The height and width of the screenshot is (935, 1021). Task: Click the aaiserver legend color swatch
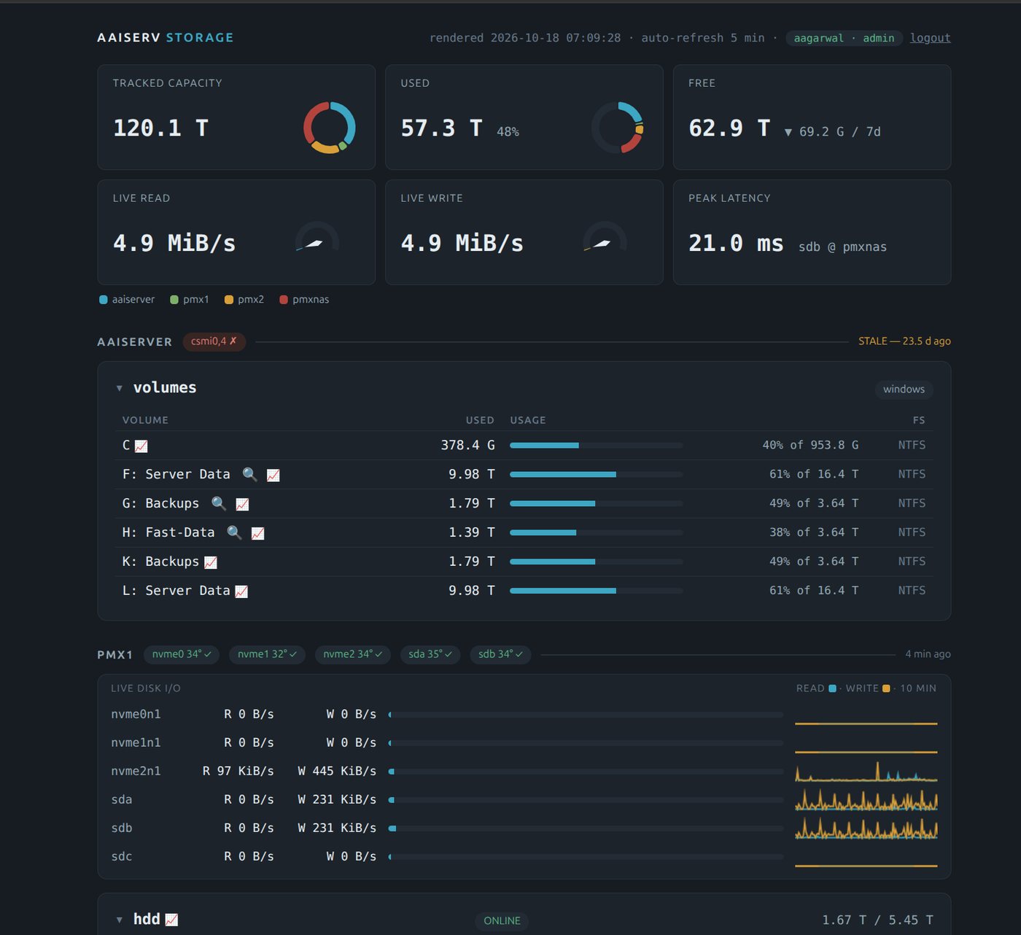104,300
